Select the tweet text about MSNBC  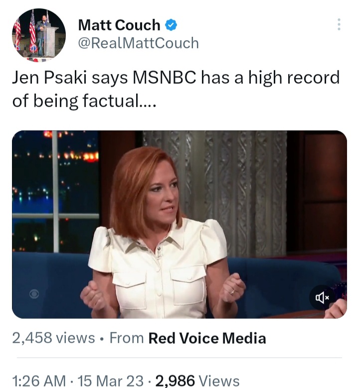tap(176, 89)
